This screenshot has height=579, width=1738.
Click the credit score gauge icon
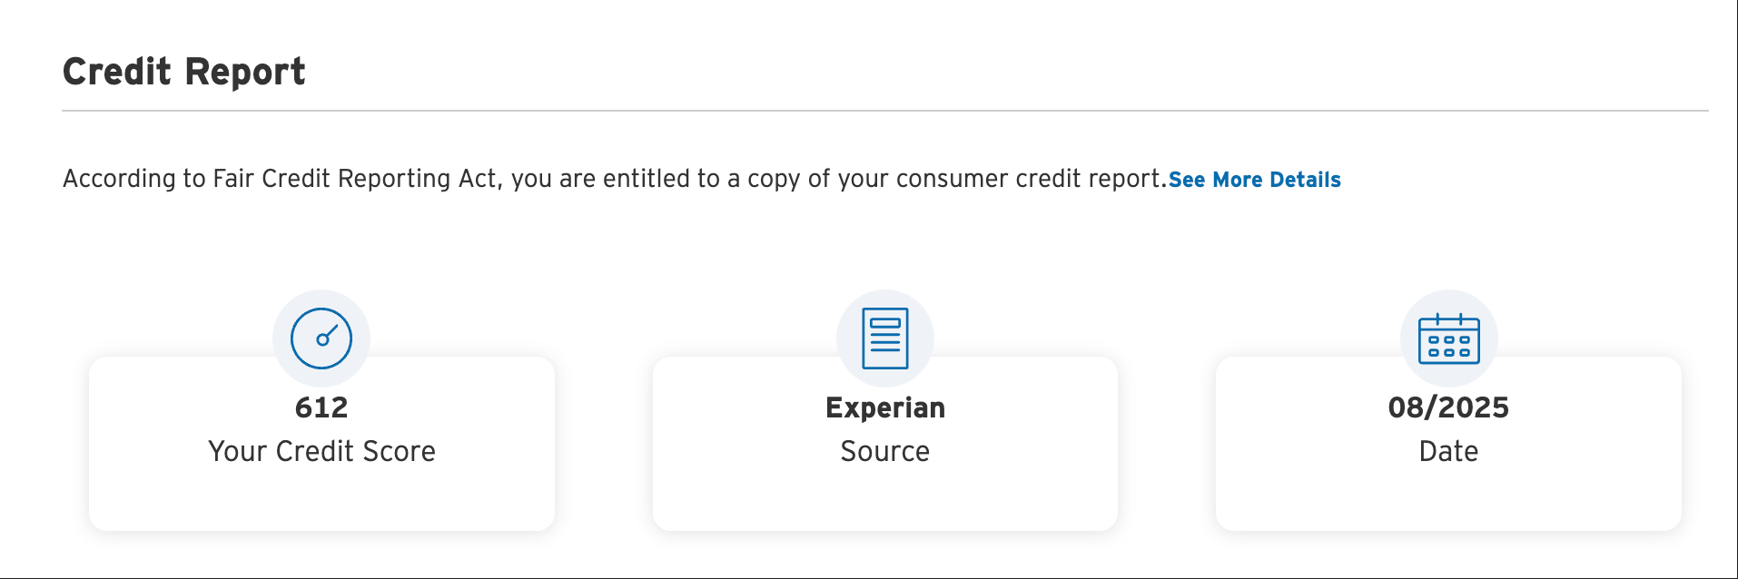321,339
